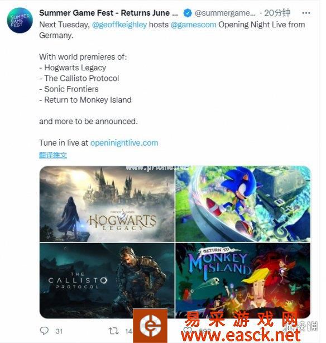Click the reply speech bubble icon
Screen dimensions: 326x343
45,331
